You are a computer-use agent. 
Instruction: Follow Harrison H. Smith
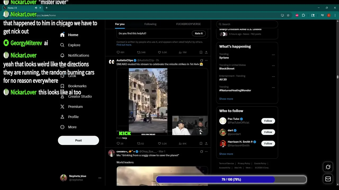[268, 144]
